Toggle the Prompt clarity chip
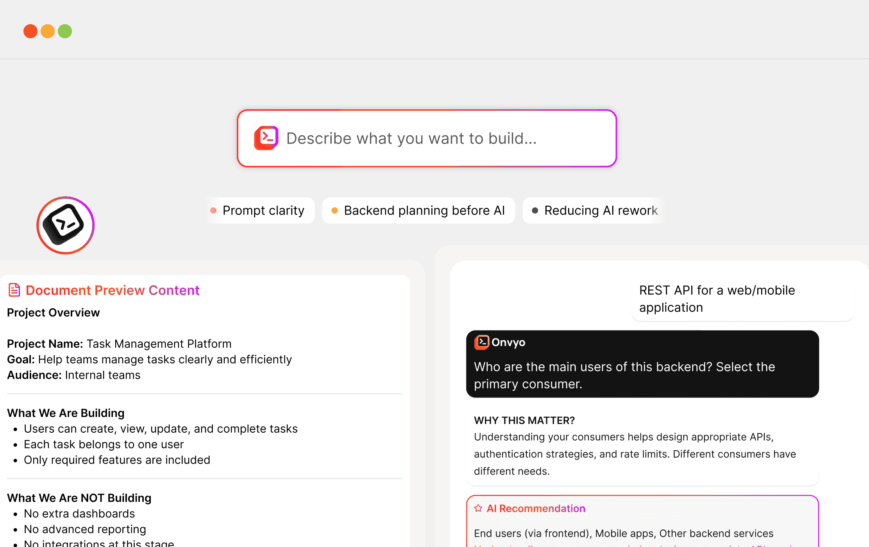 pos(260,210)
